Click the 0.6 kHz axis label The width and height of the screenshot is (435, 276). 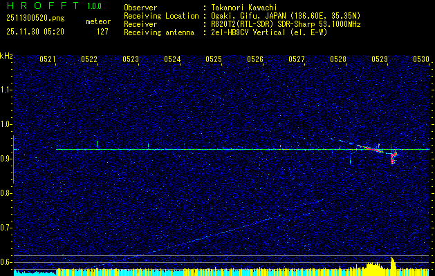pos(6,262)
